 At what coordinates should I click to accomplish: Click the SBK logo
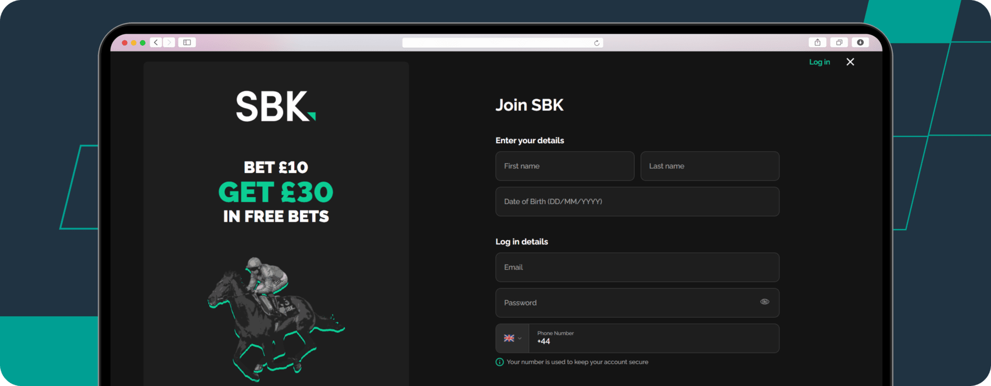point(276,106)
